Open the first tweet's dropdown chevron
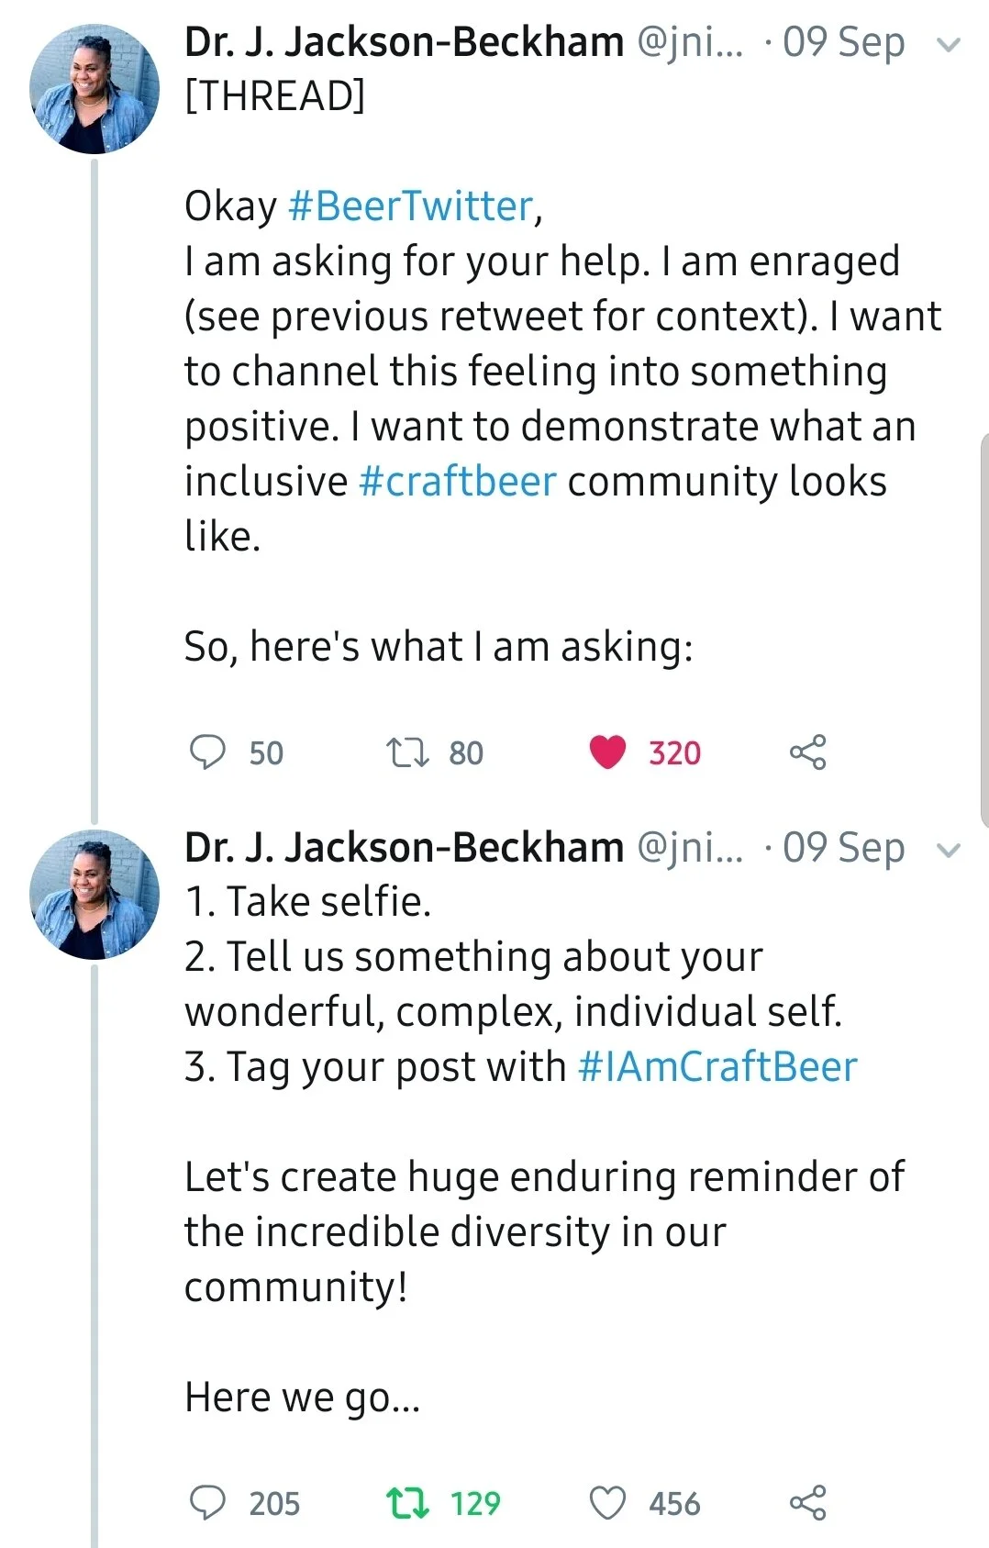 click(949, 44)
